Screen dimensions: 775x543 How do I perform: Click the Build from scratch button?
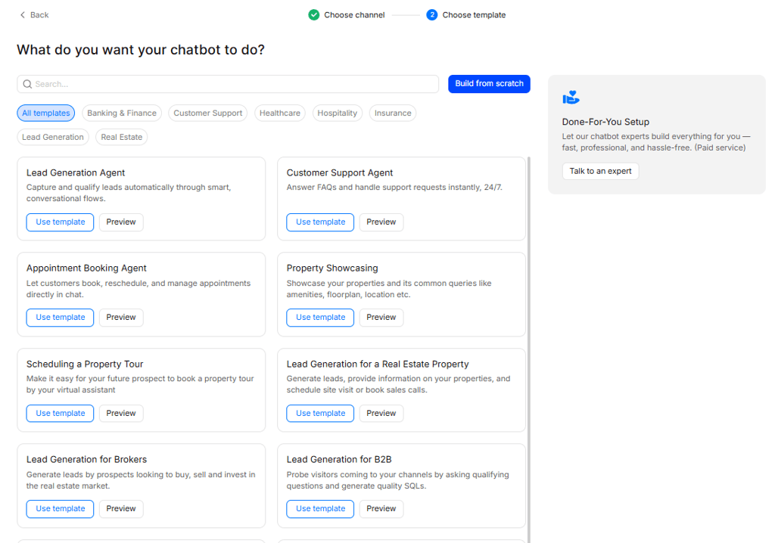[x=490, y=83]
